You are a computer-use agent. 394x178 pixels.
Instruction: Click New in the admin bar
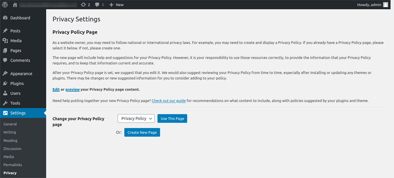(120, 5)
